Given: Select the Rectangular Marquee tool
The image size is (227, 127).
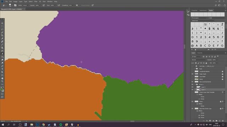Looking at the screenshot, I should [x=2, y=26].
